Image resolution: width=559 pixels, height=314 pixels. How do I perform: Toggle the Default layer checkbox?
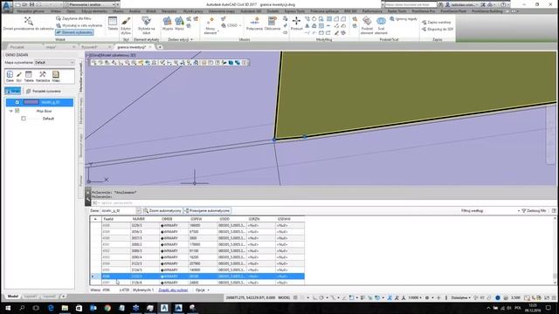pos(24,119)
